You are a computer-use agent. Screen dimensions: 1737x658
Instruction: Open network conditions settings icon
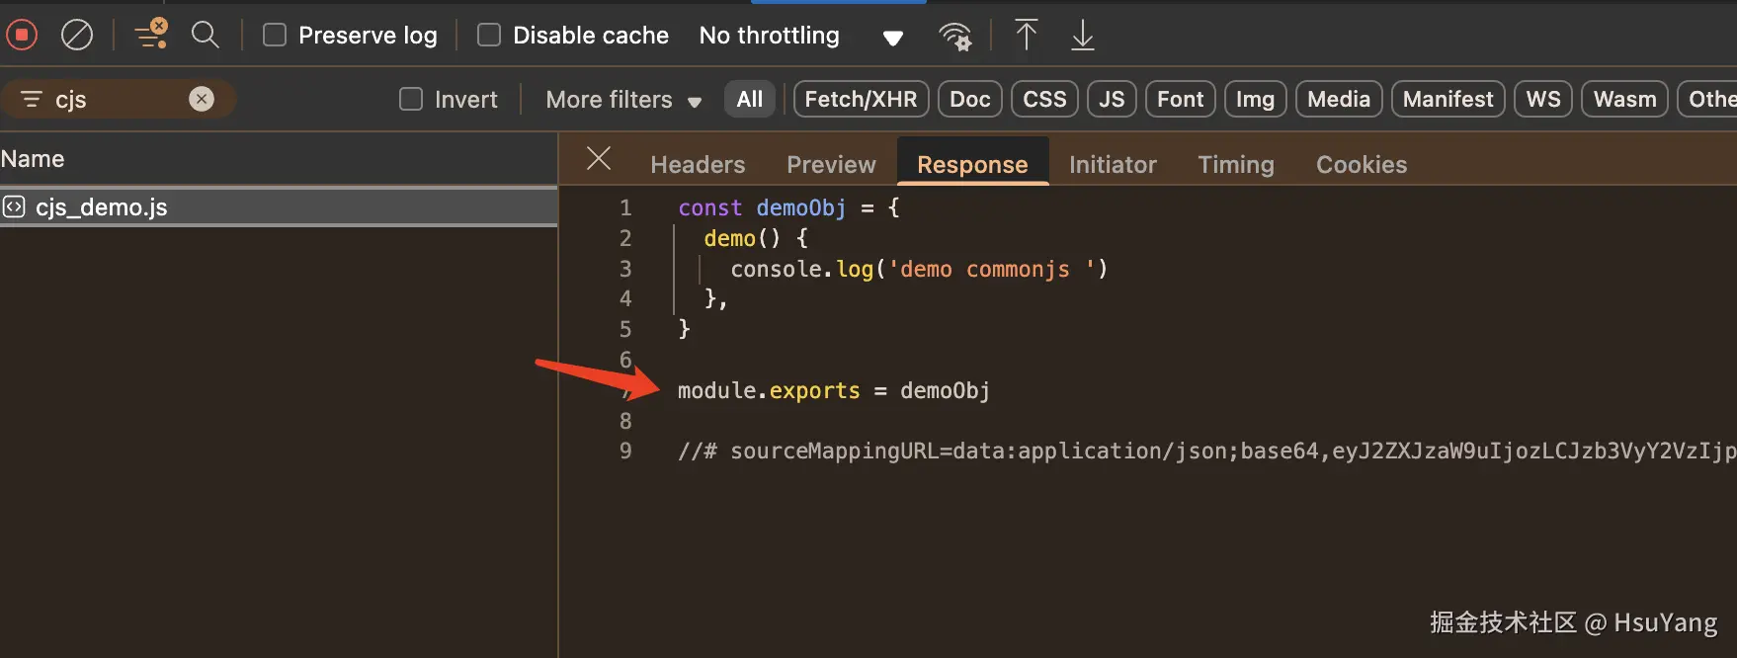pyautogui.click(x=954, y=37)
